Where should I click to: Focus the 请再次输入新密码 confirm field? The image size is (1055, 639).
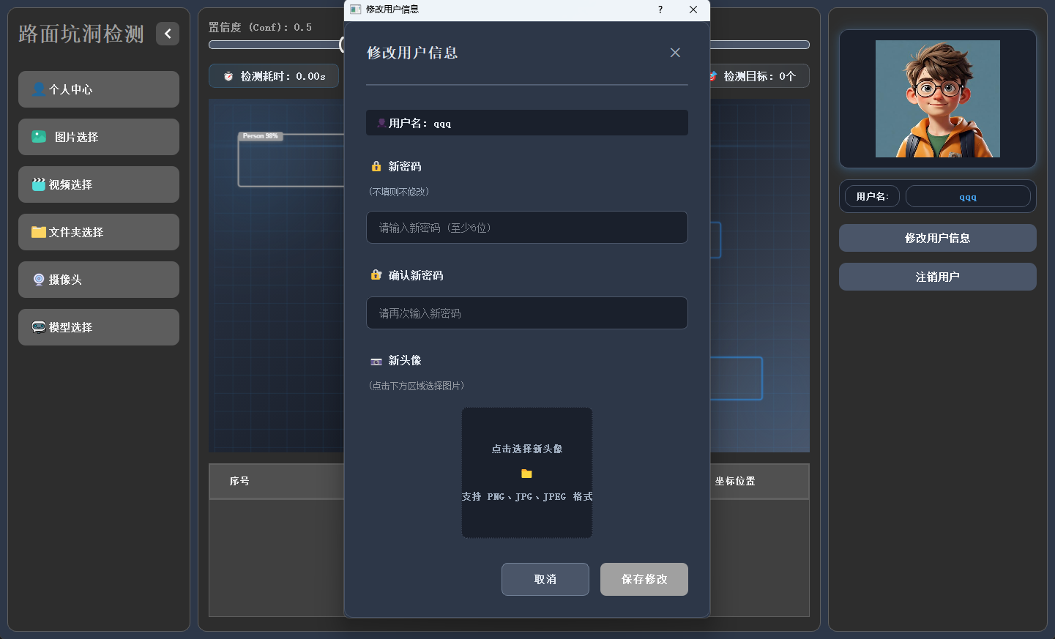pyautogui.click(x=527, y=313)
